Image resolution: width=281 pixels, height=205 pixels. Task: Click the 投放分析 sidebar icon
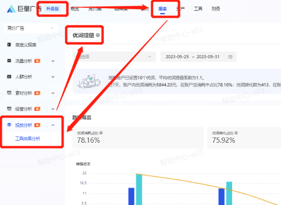(x=9, y=125)
